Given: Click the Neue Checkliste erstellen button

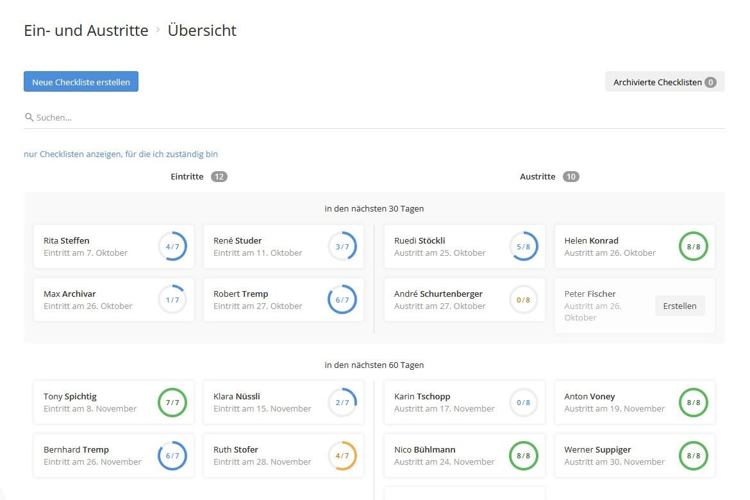Looking at the screenshot, I should point(81,81).
